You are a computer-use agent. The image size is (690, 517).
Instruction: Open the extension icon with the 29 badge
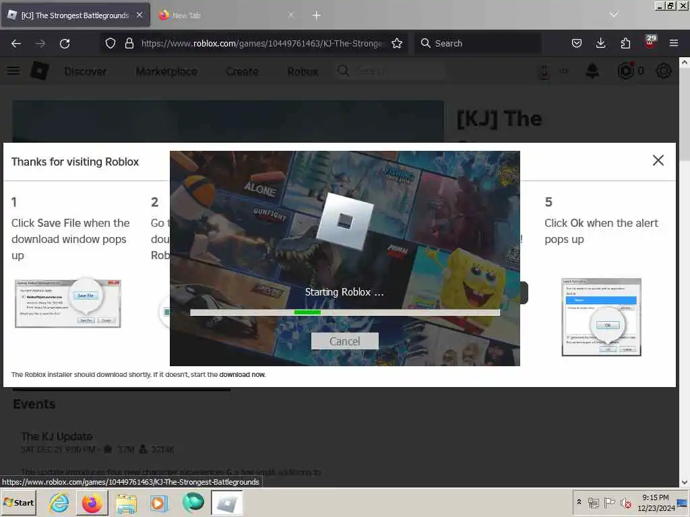point(650,42)
